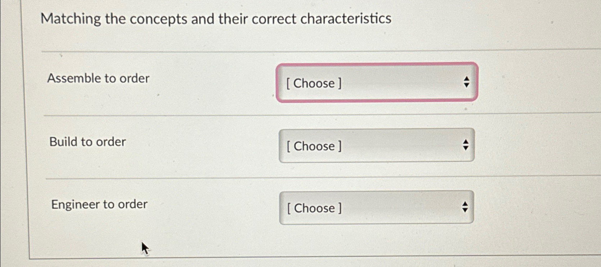
Task: Click the Engineer to order text
Action: pyautogui.click(x=99, y=204)
